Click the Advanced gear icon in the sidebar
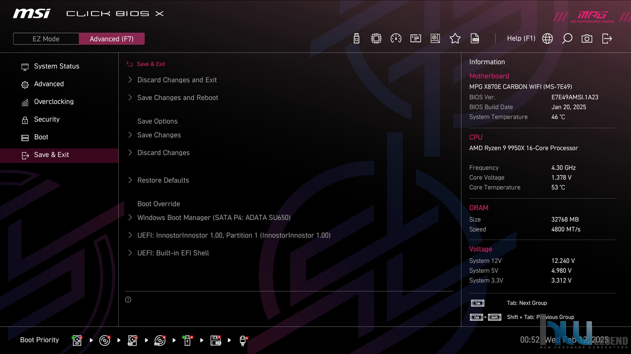The height and width of the screenshot is (354, 631). (25, 85)
